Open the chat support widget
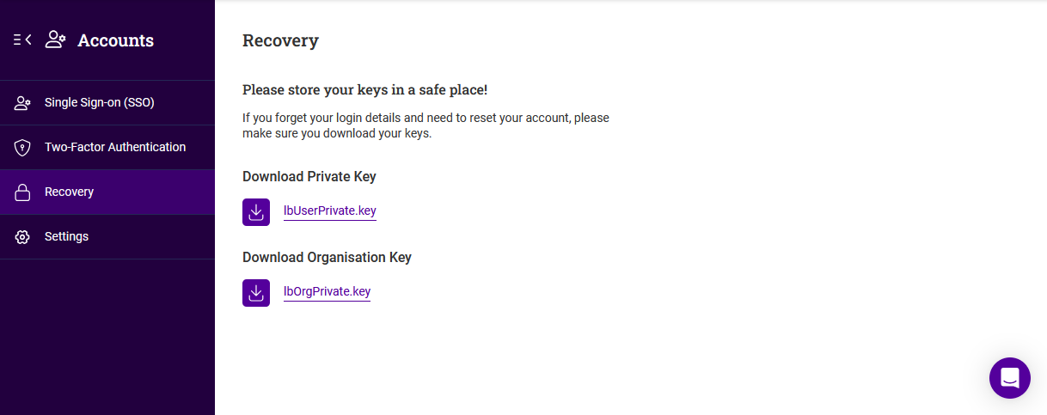The width and height of the screenshot is (1047, 415). click(1010, 378)
